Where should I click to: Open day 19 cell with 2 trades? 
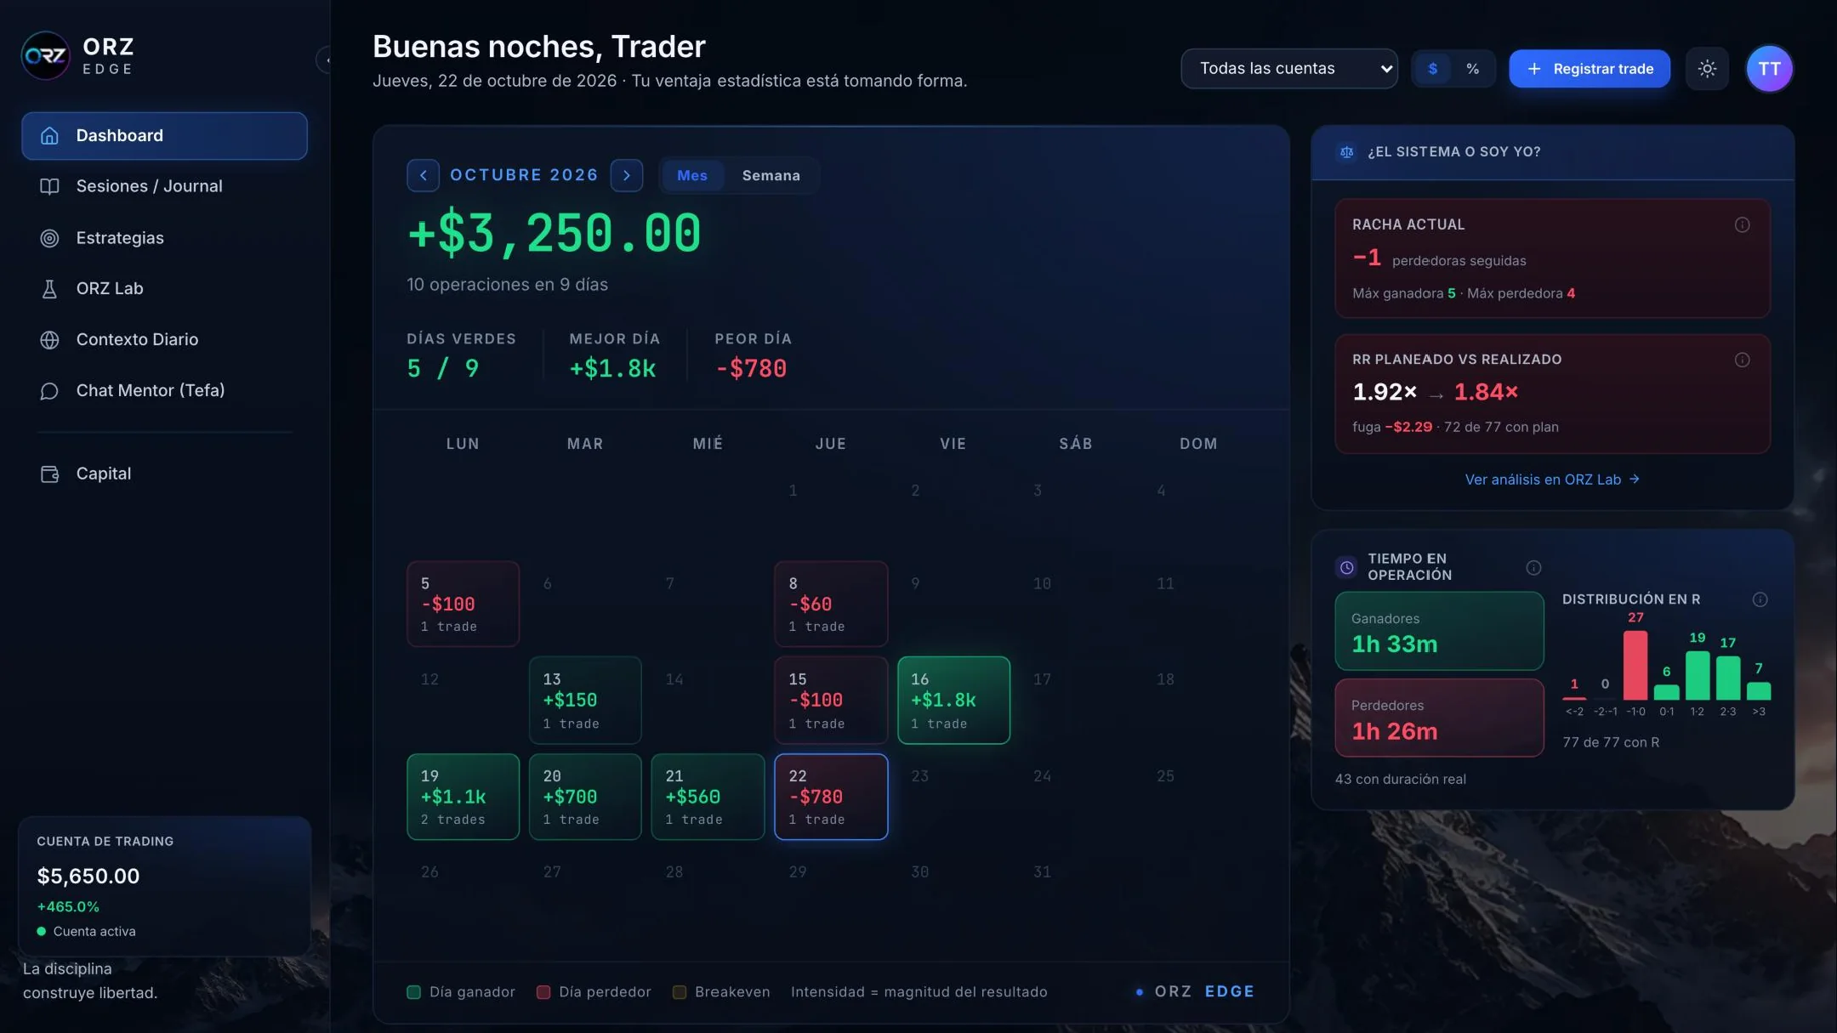463,797
